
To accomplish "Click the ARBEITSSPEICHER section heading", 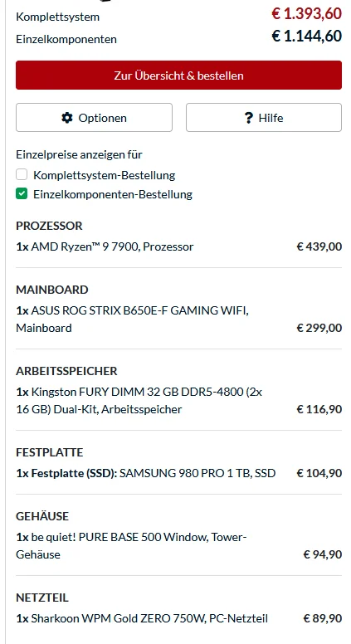I will point(66,371).
